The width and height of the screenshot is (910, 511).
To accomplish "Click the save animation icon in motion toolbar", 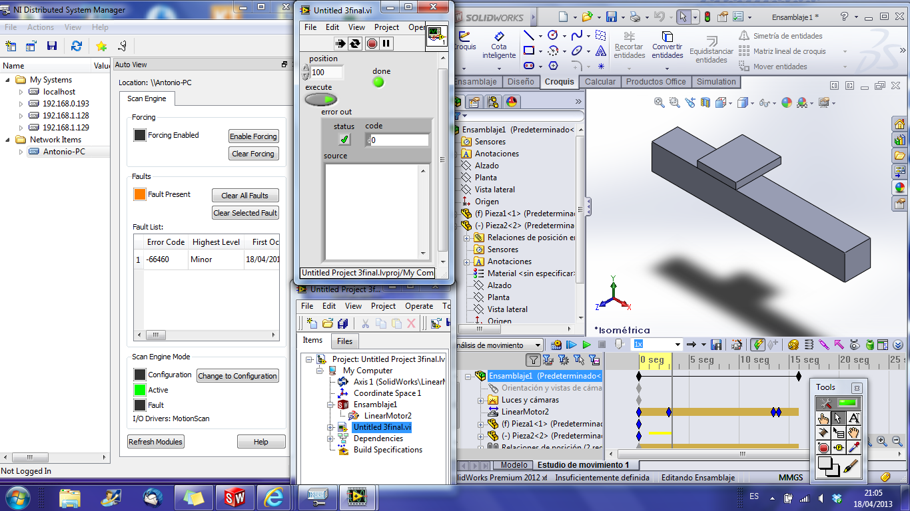I will coord(717,345).
